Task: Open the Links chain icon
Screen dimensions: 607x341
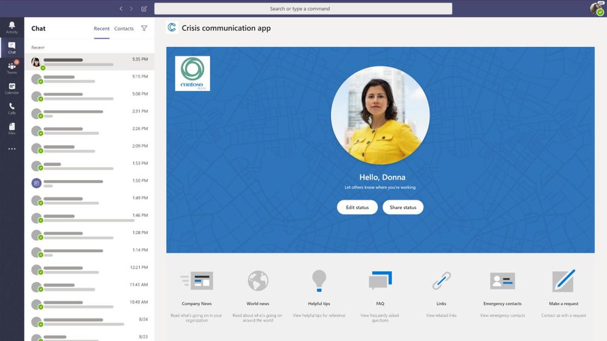Action: tap(442, 281)
